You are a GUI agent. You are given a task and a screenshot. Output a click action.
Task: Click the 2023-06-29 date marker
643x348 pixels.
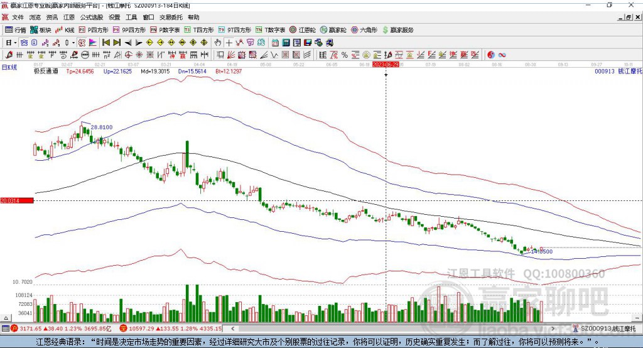(x=386, y=65)
